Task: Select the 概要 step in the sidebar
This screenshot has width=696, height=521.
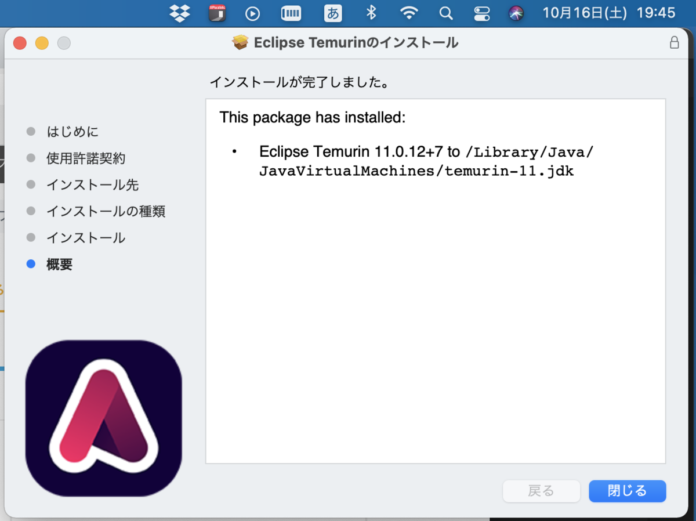Action: [x=59, y=264]
